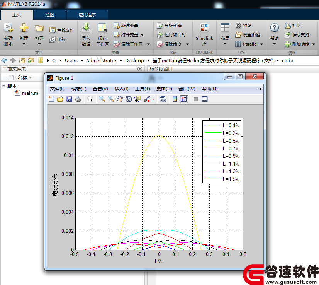Open 插入(I) menu in Figure 1
Viewport: 319px width, 285px height.
point(121,89)
